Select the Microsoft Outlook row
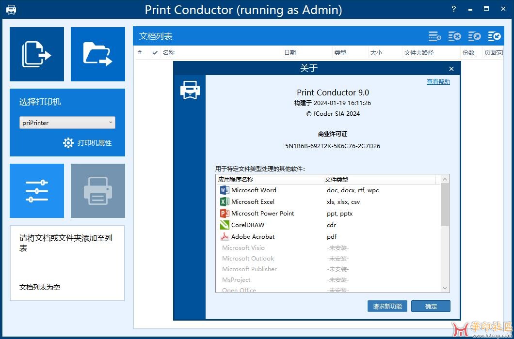 (x=328, y=259)
